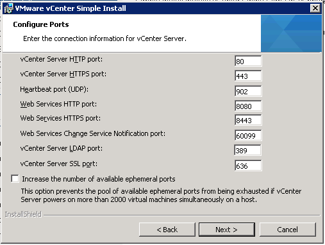
Task: Click the Heartbeat port (UDP) field
Action: [248, 91]
